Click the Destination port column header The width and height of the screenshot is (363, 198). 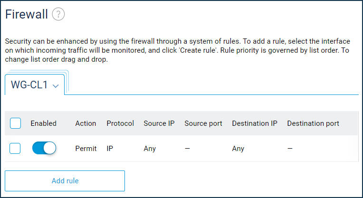point(313,123)
